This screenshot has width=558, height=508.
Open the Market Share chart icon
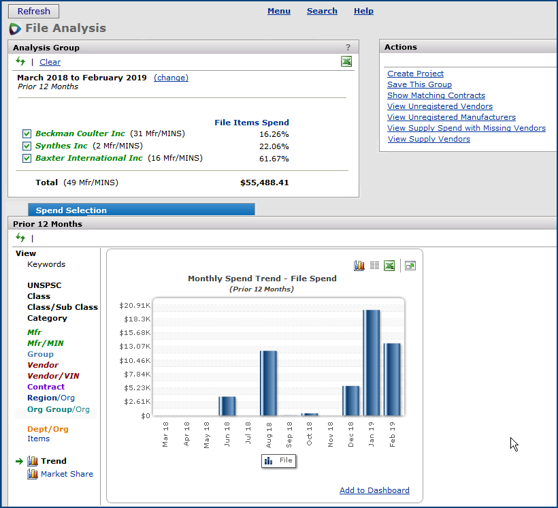[33, 474]
